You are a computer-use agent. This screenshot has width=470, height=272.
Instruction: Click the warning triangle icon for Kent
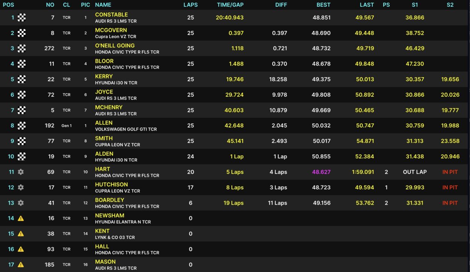tap(21, 234)
